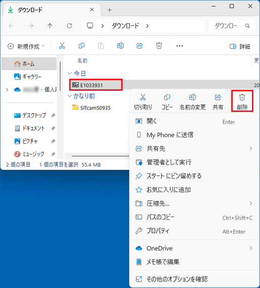
Task: Open ホーム in the navigation pane
Action: point(29,64)
